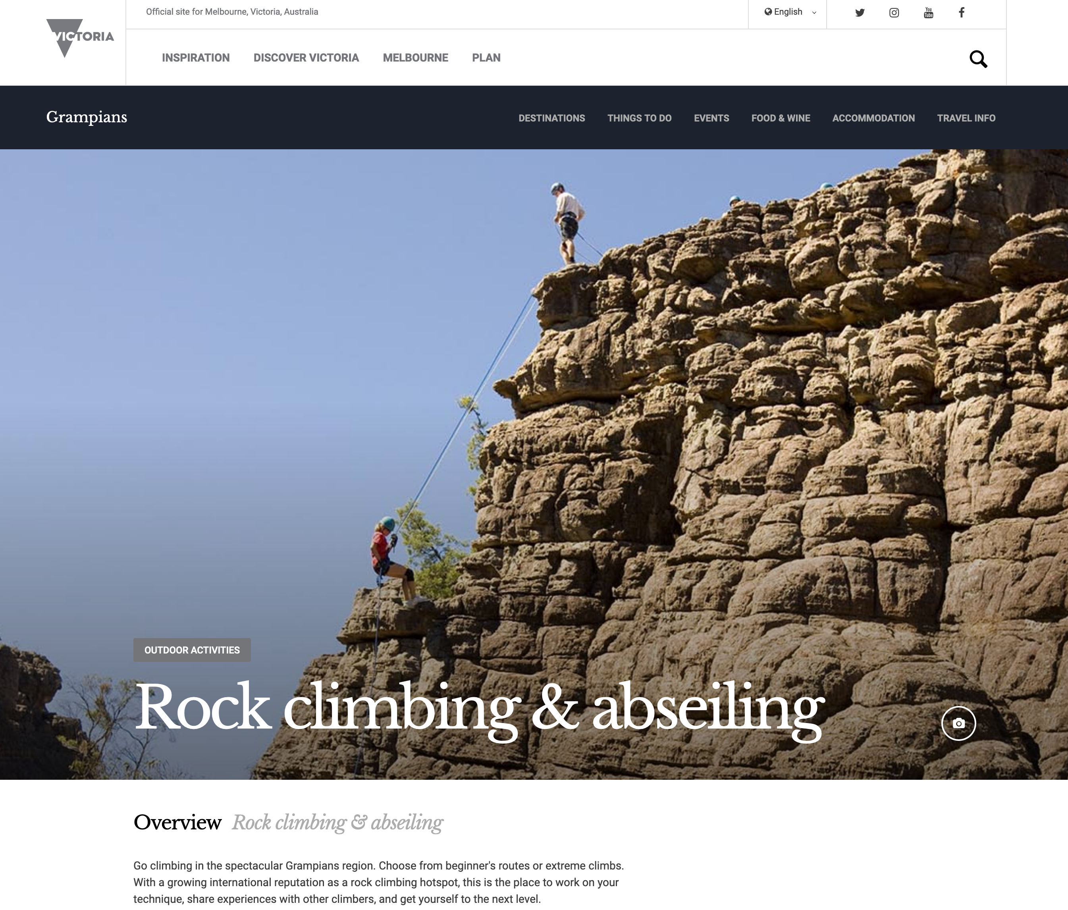
Task: Click the Outdoor Activities category tag
Action: point(192,650)
